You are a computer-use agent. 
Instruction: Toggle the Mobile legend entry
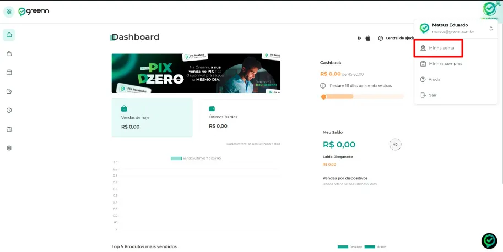376,247
